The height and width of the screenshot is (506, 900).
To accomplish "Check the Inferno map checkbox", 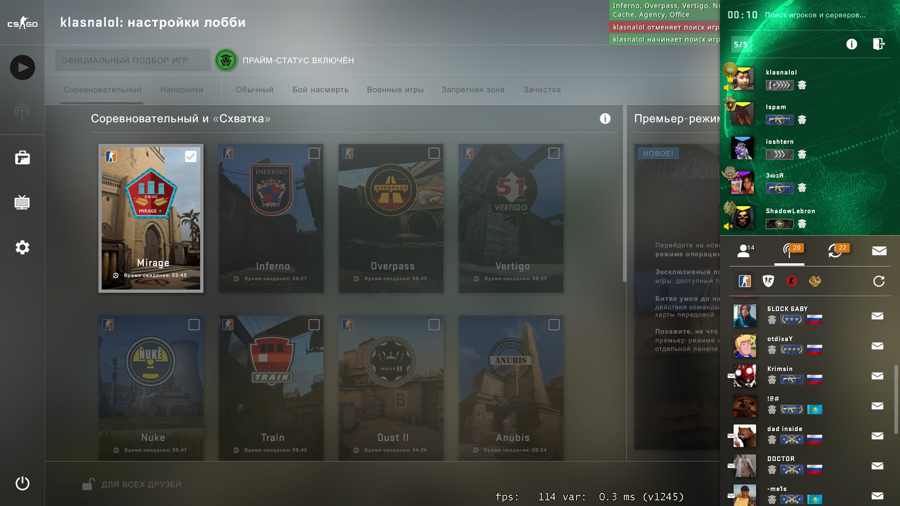I will (x=314, y=153).
